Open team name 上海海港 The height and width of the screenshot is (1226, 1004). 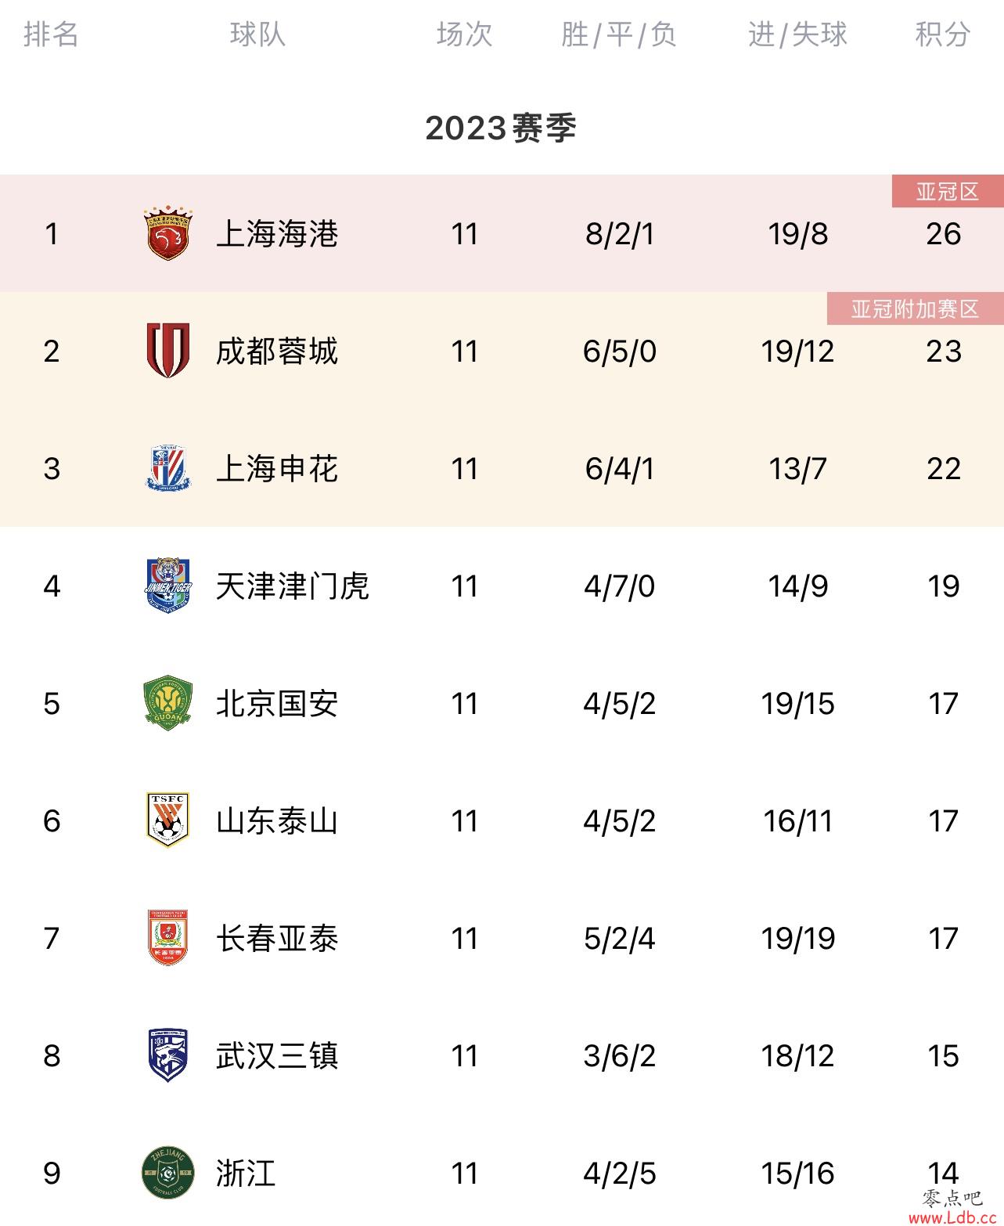pyautogui.click(x=277, y=234)
